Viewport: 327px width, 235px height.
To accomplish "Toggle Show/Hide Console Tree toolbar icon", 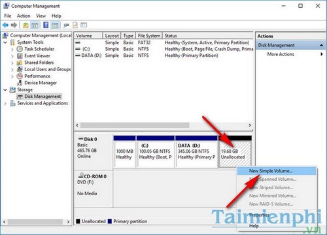I will pyautogui.click(x=35, y=25).
